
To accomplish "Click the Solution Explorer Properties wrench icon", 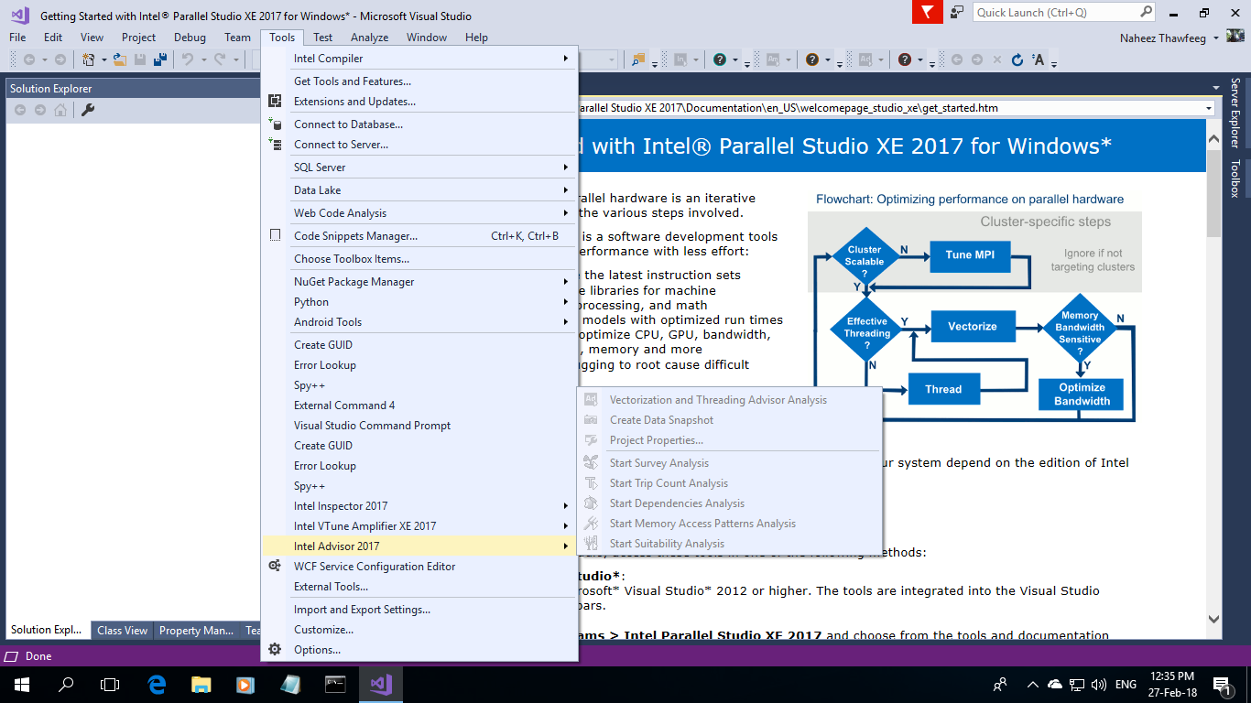I will coord(88,110).
